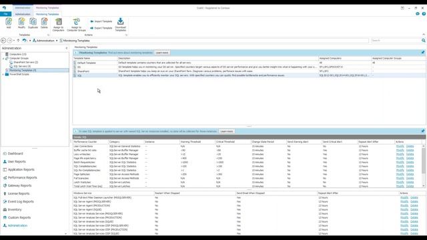Open License Reports in the navigation pane

(16, 193)
